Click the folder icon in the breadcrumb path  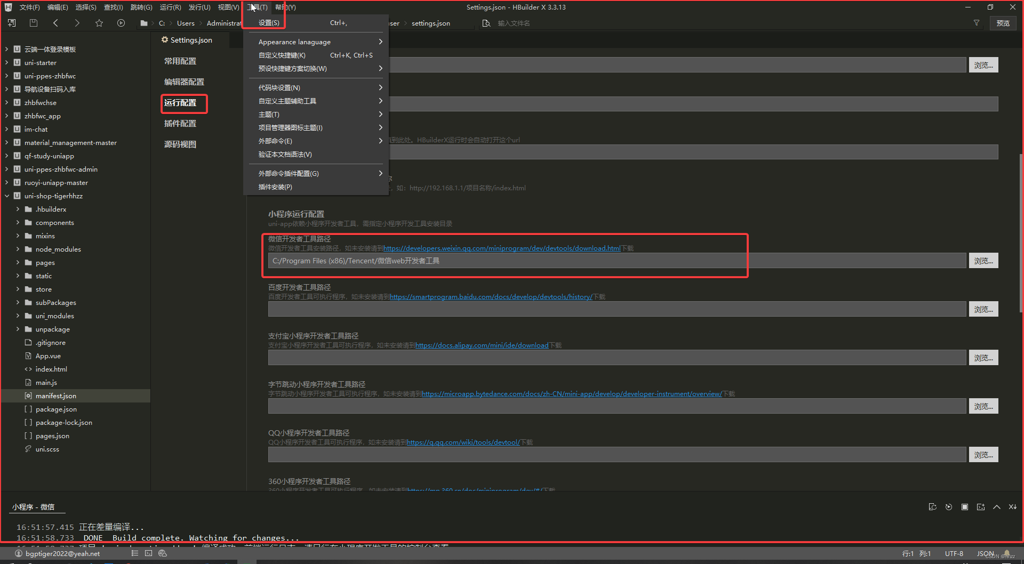(x=143, y=23)
